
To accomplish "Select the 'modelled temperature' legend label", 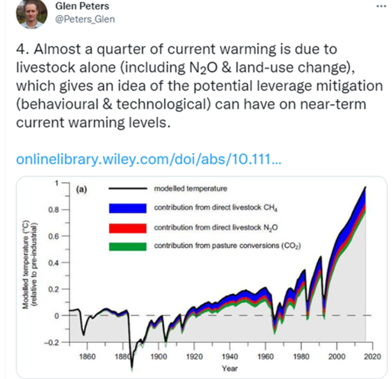I will click(190, 188).
